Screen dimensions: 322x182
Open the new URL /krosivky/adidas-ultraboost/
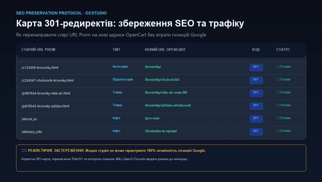(168, 105)
